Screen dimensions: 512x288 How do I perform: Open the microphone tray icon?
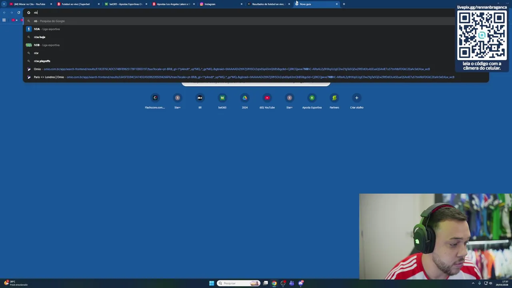tap(480, 283)
